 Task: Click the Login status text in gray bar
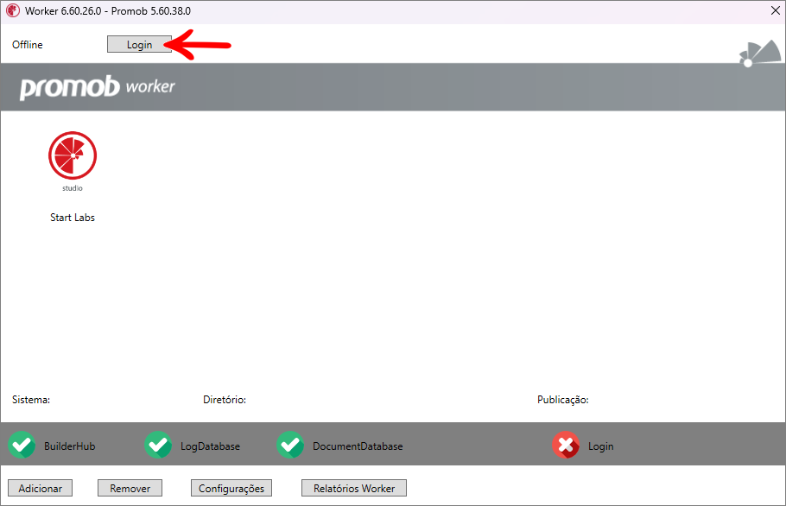click(600, 446)
